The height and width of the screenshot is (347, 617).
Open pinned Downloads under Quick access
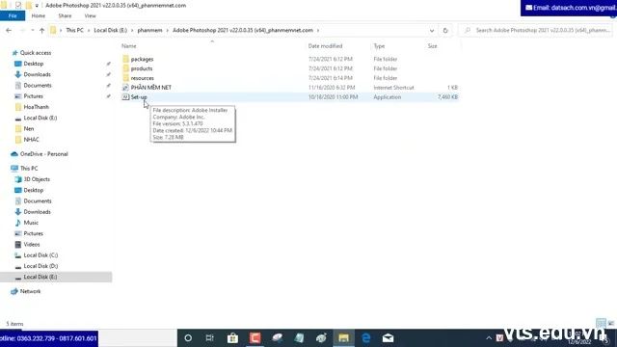[x=37, y=74]
